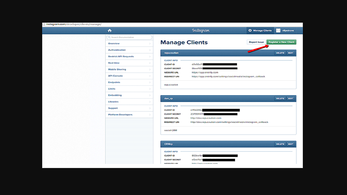Open the Overview sidebar item

[x=129, y=44]
